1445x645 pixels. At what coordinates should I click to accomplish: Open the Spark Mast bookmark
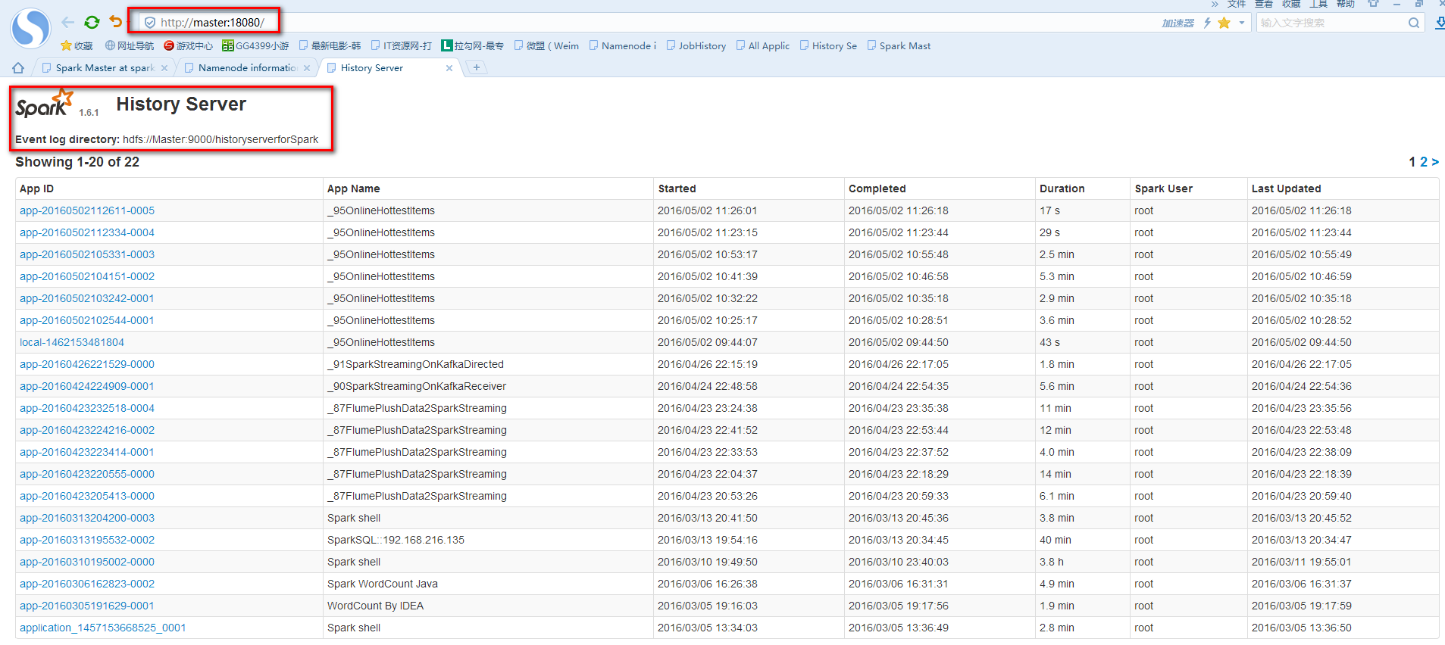pos(899,46)
